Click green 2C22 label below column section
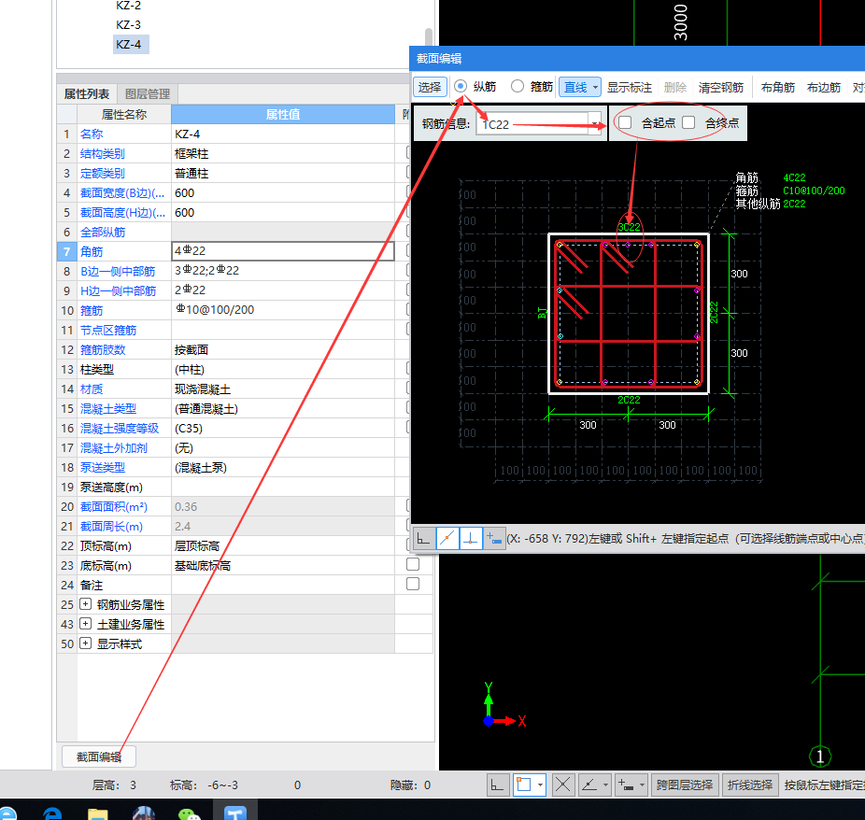This screenshot has width=865, height=820. coord(629,400)
